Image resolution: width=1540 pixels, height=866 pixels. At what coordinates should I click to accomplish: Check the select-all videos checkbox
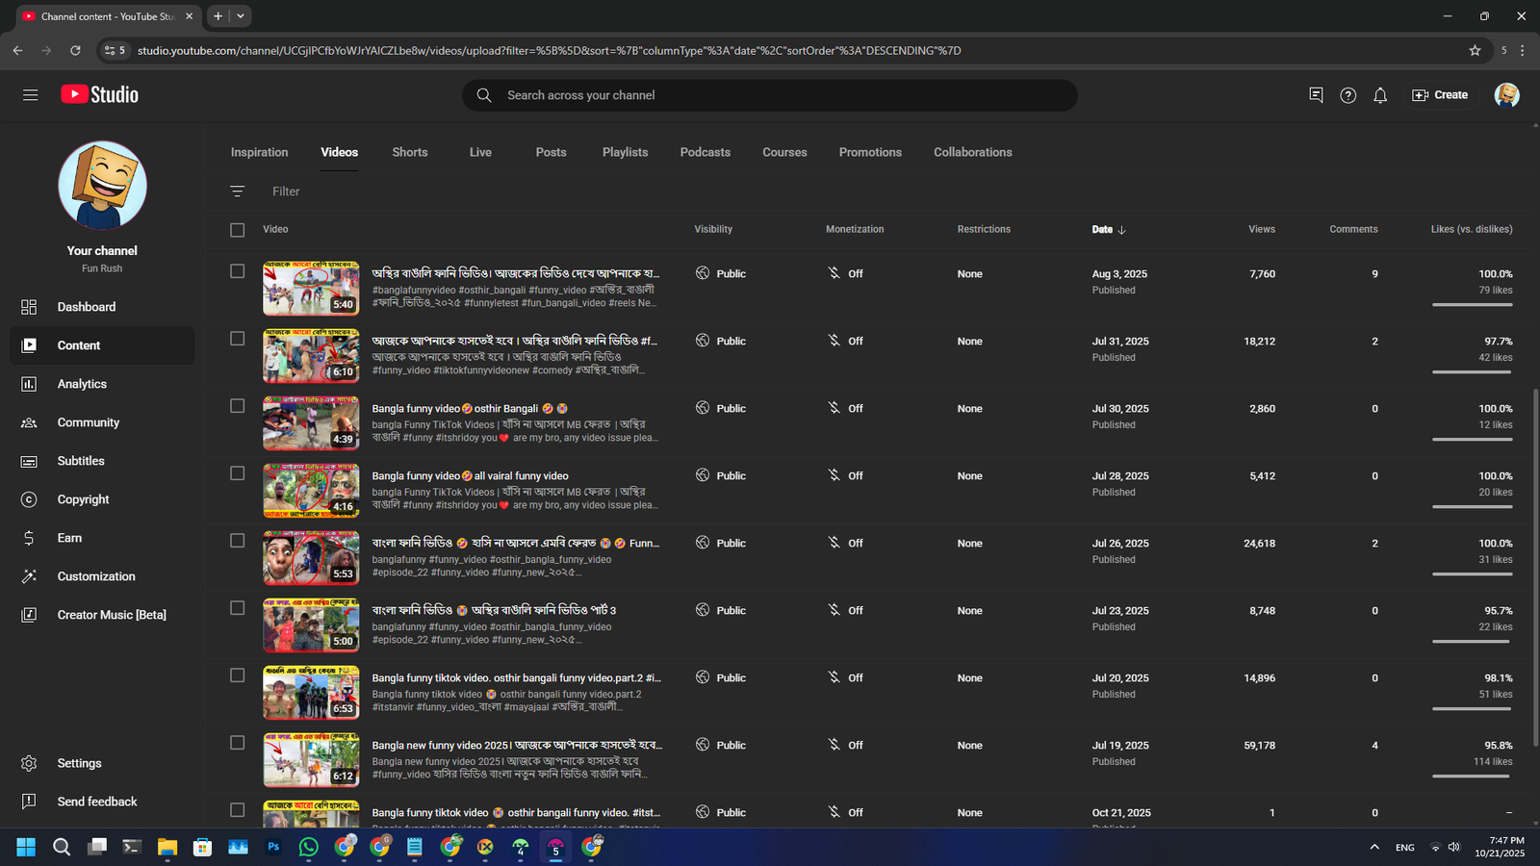[238, 230]
